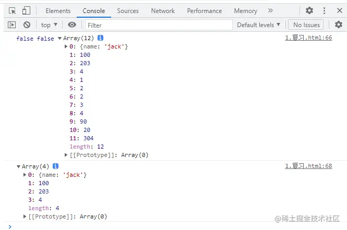Open the top context dropdown

click(x=49, y=25)
